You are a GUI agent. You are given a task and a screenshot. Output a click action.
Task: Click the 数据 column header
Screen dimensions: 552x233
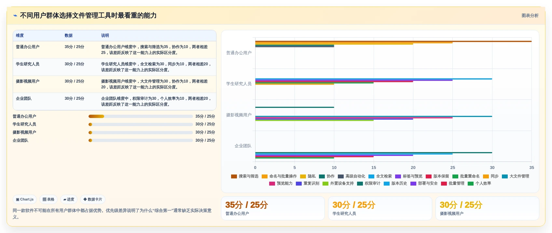(x=68, y=35)
